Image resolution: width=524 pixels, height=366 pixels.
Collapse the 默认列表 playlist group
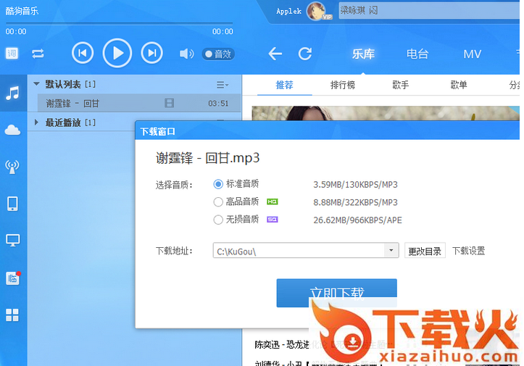coord(37,84)
